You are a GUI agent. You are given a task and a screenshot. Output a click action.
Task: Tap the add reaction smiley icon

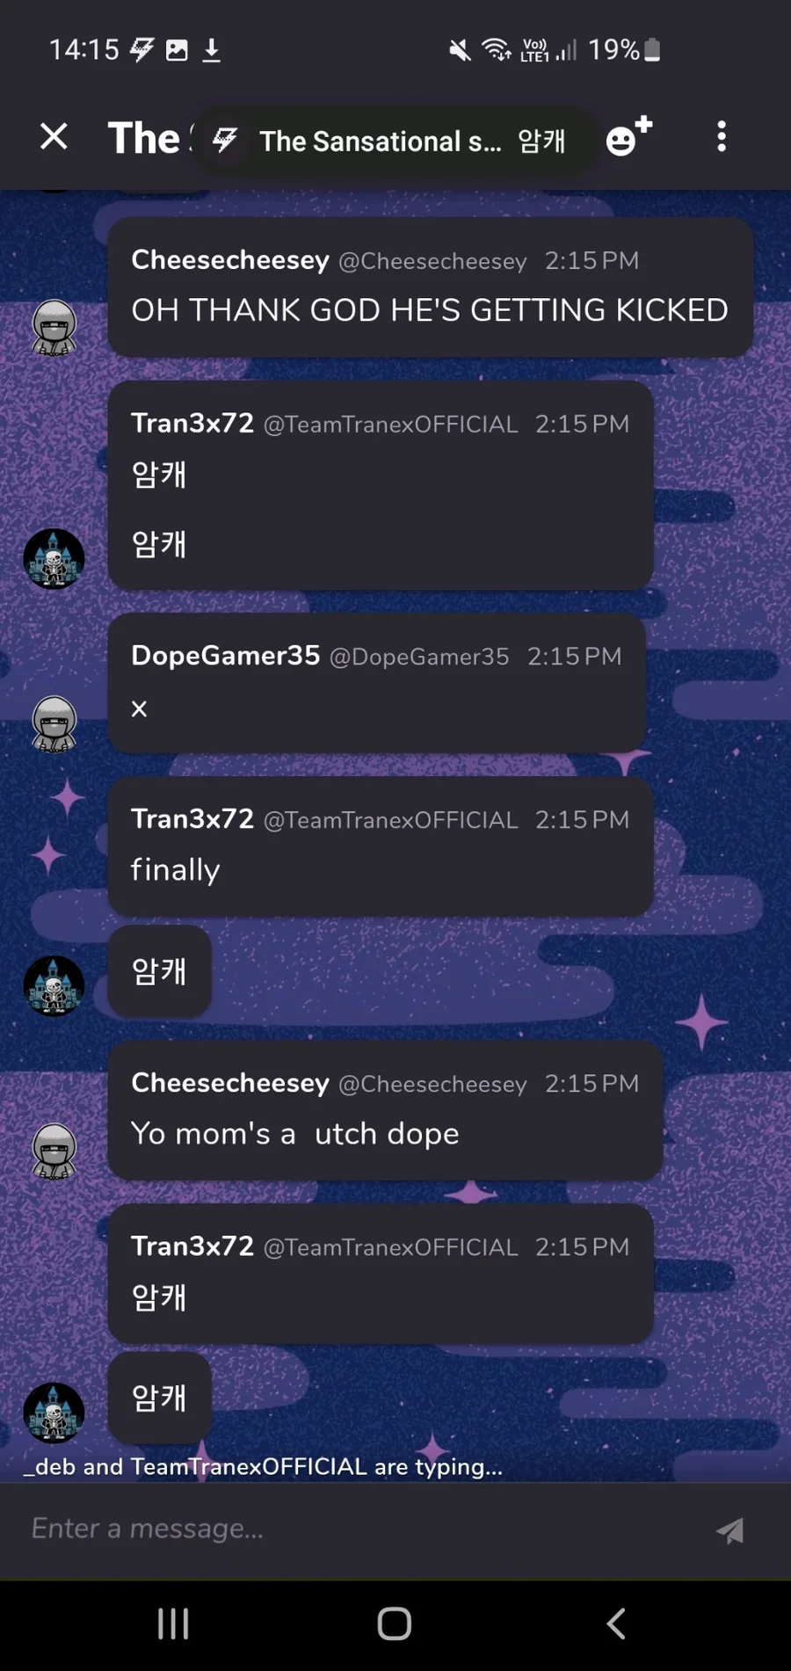(629, 136)
